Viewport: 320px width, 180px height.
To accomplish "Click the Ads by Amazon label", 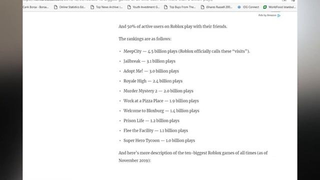I will (x=267, y=15).
